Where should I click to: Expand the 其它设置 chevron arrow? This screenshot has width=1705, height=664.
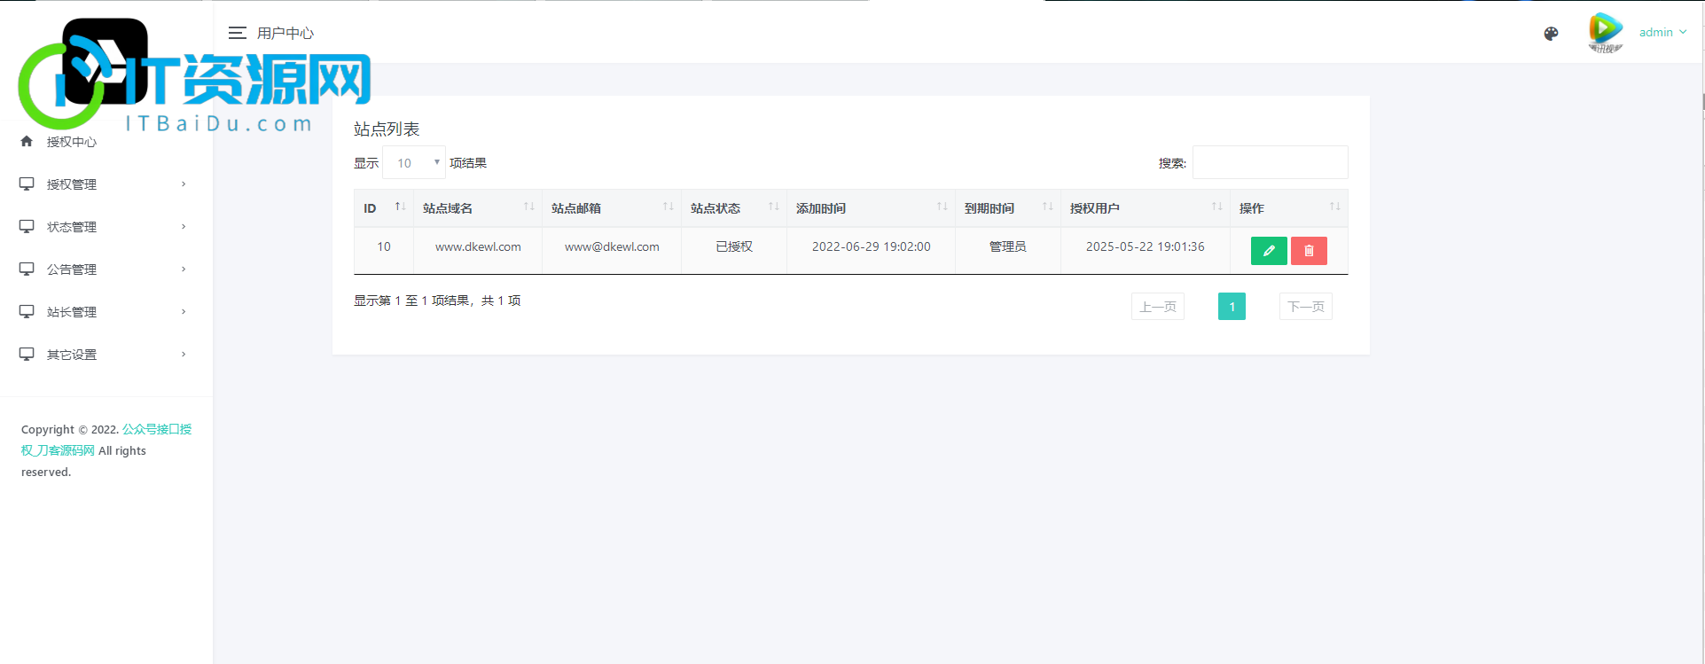pos(184,355)
